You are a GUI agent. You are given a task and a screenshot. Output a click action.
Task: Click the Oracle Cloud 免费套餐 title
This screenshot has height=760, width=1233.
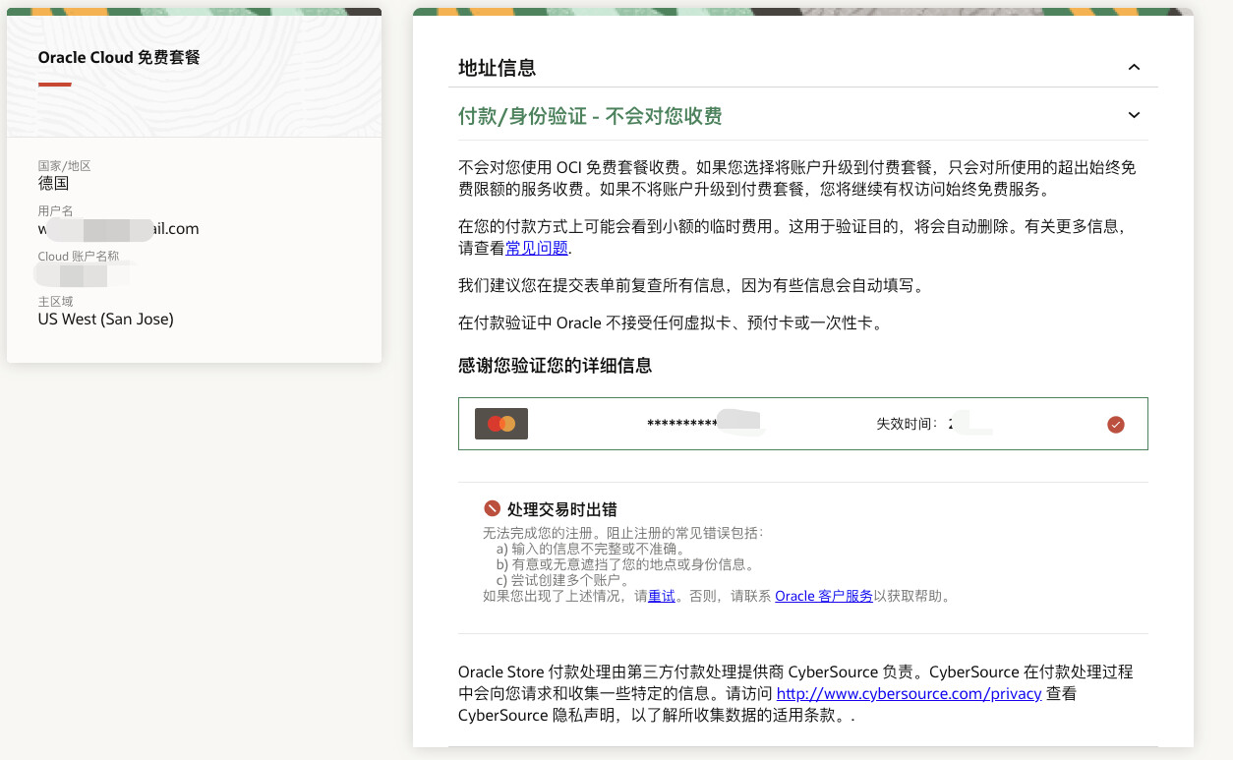(119, 57)
